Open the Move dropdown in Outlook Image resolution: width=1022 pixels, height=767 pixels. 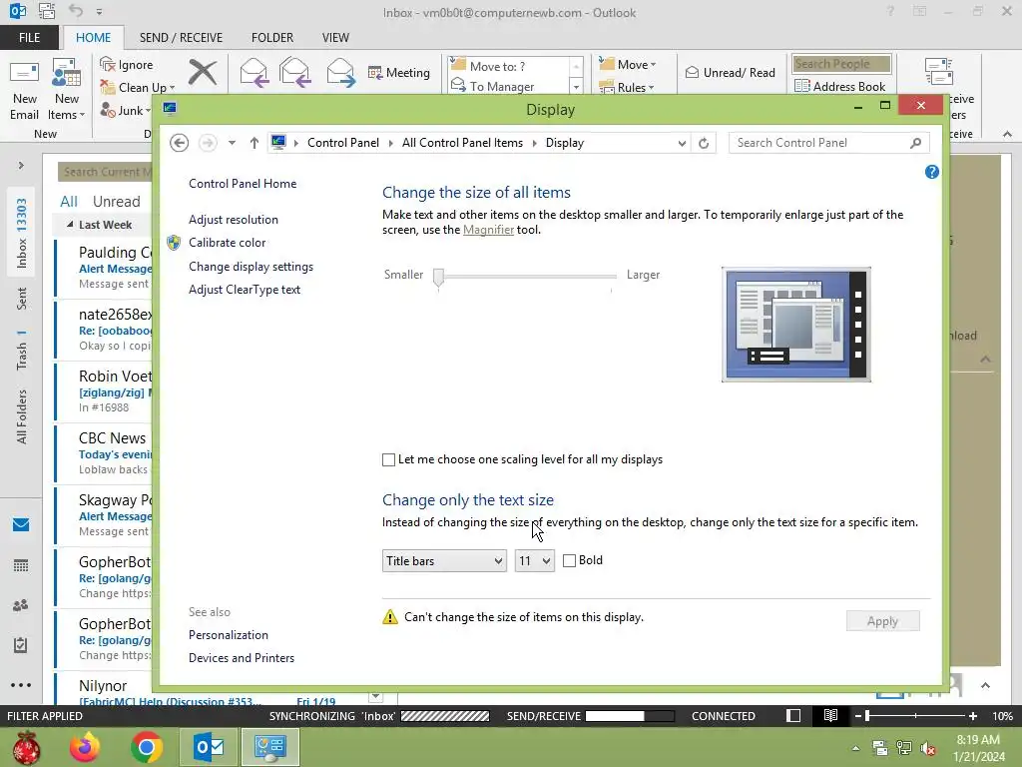tap(628, 64)
